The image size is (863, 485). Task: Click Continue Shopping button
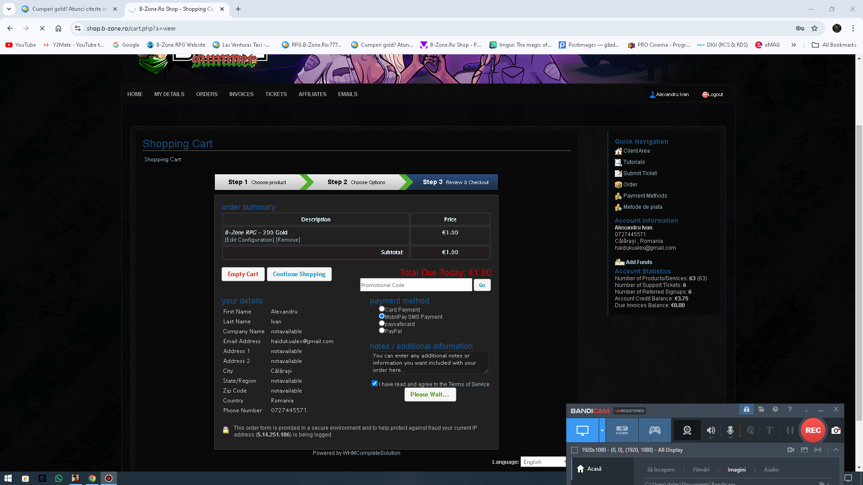[299, 274]
